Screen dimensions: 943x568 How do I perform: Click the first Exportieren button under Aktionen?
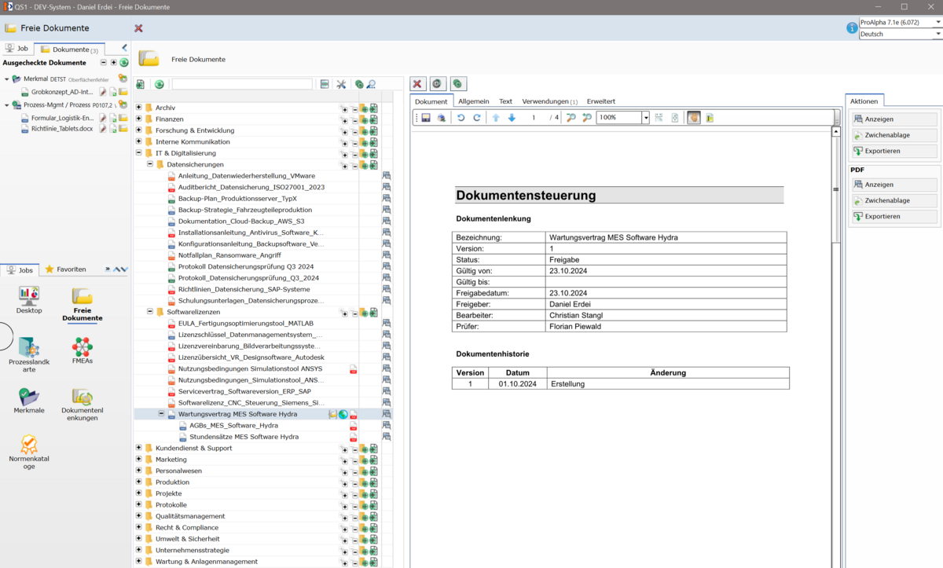point(894,151)
